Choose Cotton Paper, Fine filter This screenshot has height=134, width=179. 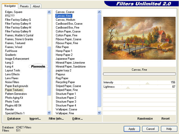coord(66,35)
